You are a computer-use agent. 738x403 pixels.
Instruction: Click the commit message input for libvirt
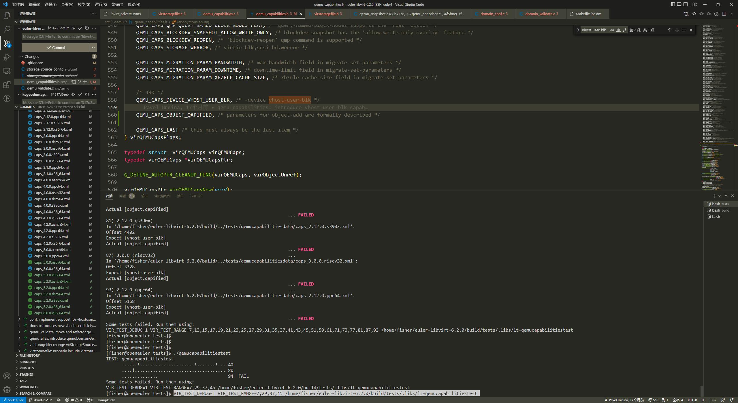59,36
